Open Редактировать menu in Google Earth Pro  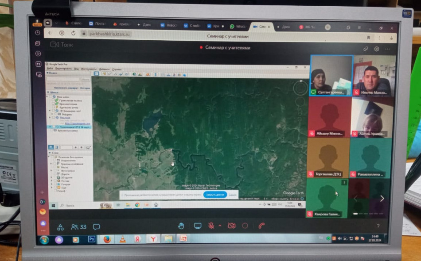coord(64,69)
